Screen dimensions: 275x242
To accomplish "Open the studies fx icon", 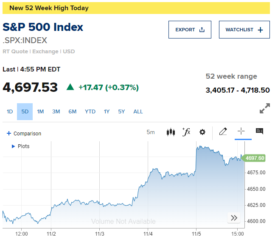I will 186,132.
